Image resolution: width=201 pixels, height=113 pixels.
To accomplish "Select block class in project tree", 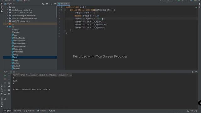I will coord(16,60).
